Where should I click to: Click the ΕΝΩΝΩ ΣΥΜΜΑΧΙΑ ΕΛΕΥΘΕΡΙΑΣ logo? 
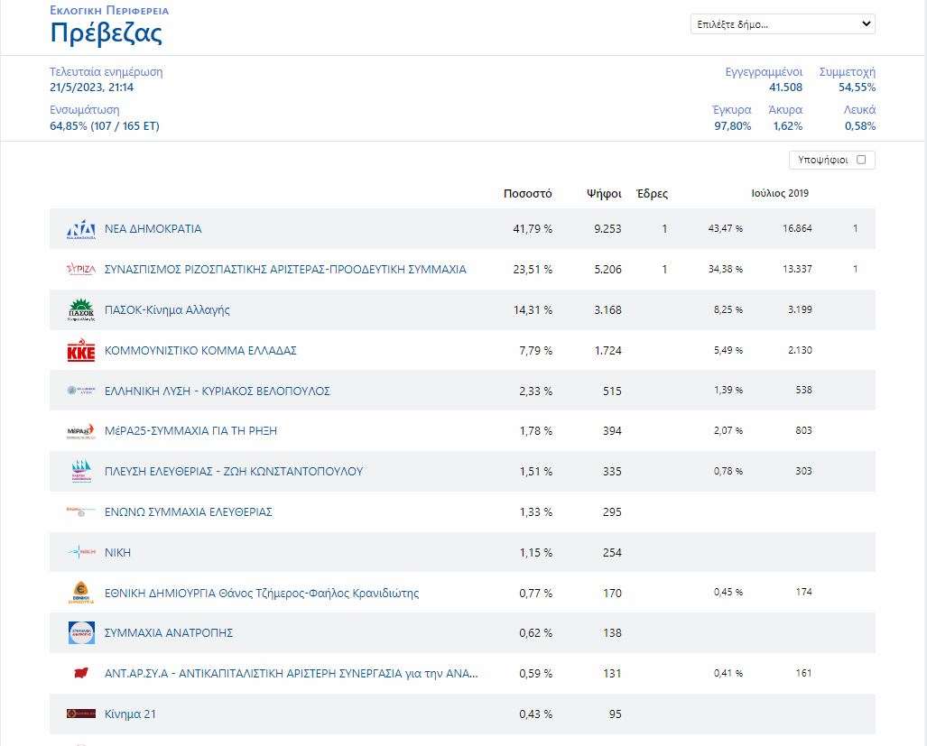click(x=81, y=511)
